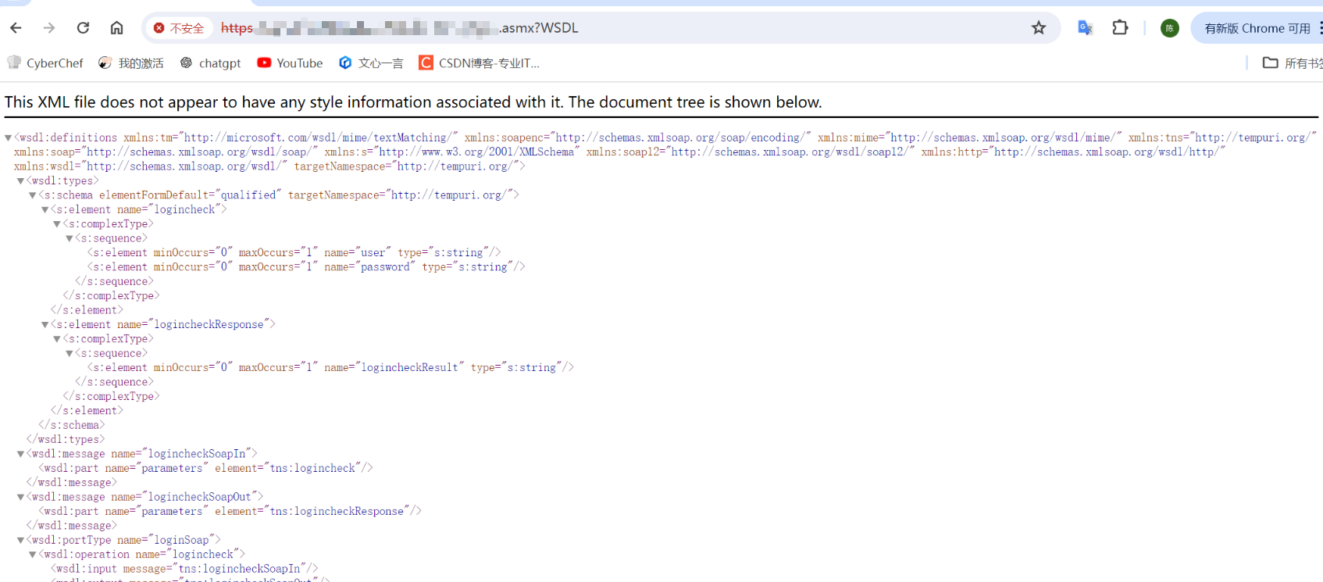Open the 文心一言 bookmark
Viewport: 1323px width, 582px height.
pos(371,63)
